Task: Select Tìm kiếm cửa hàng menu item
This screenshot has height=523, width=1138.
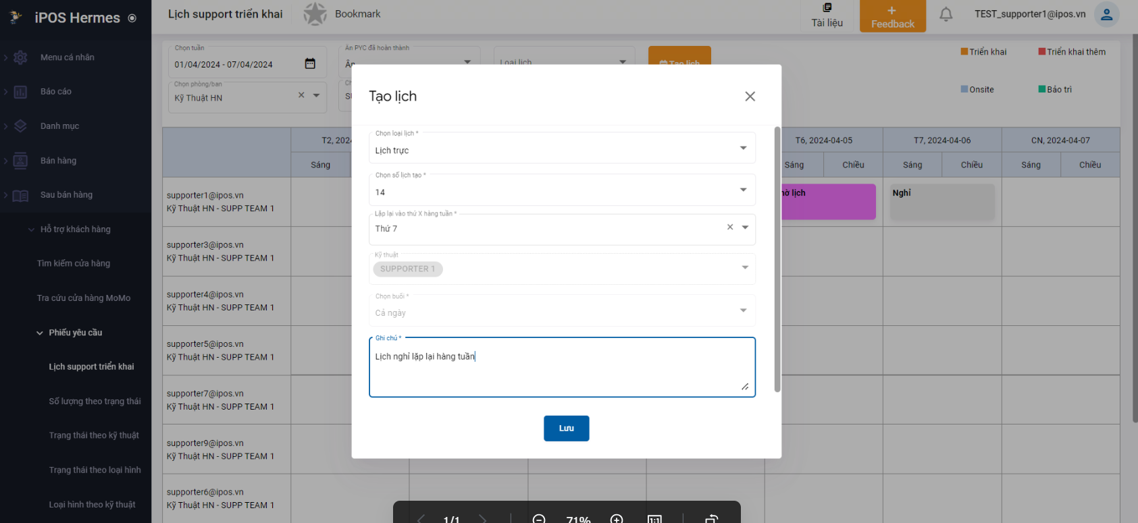Action: [x=74, y=264]
